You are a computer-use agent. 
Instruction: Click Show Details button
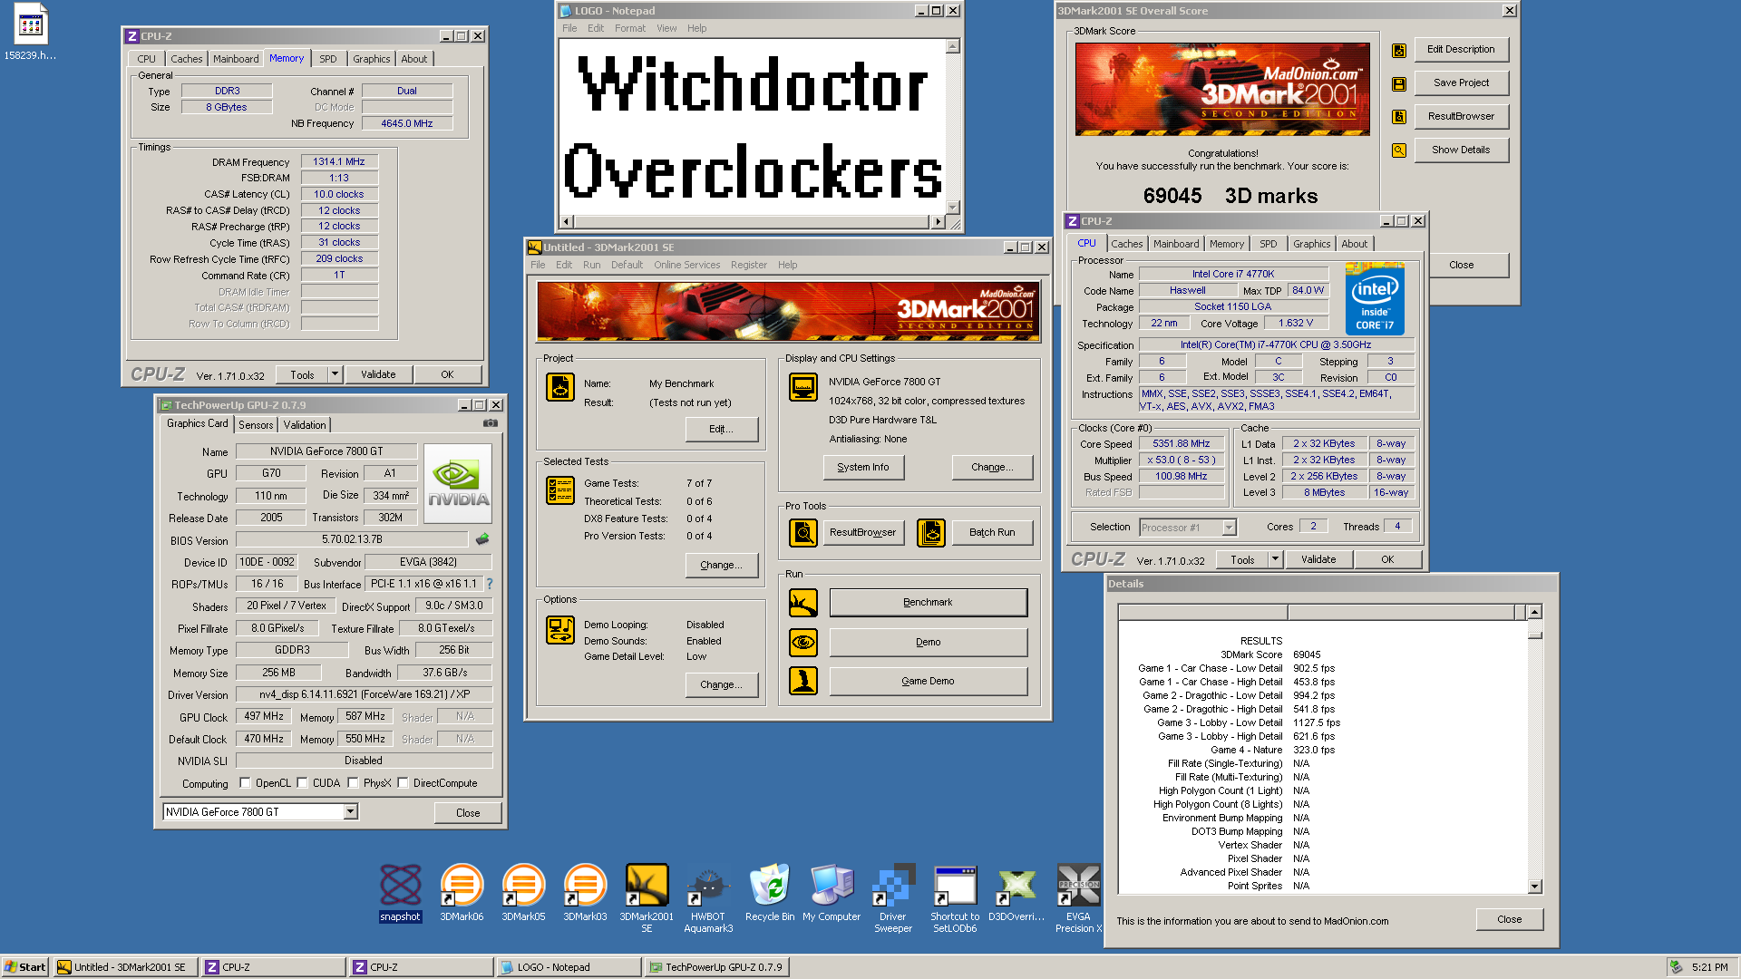tap(1461, 150)
